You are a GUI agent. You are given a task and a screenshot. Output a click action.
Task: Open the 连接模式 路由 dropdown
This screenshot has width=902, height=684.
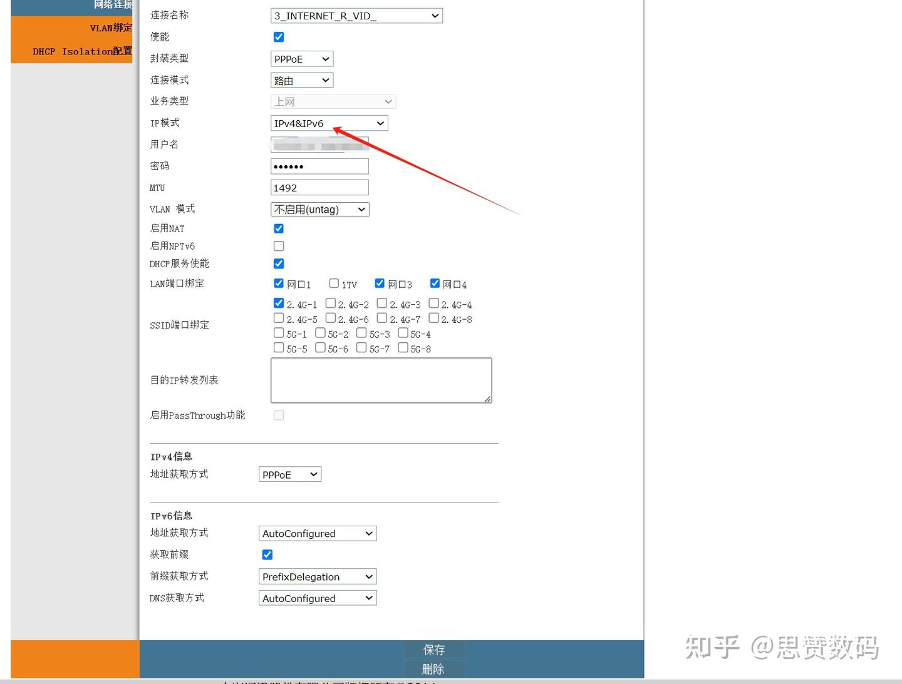(x=302, y=80)
